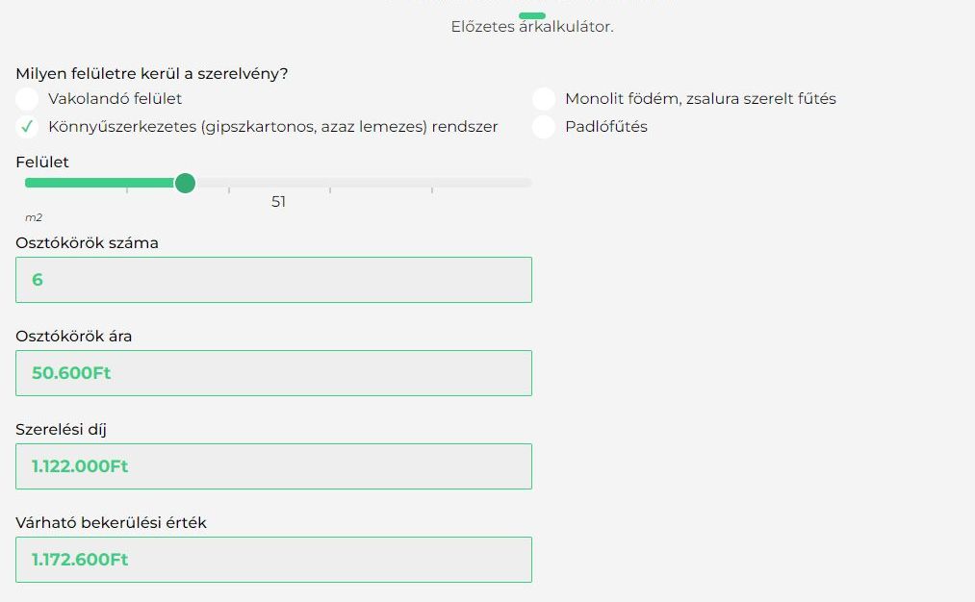Click the "Várható bekerülési érték" label text
975x602 pixels.
coord(111,523)
